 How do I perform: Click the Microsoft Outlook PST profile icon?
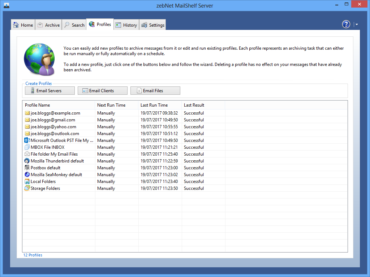pos(27,140)
